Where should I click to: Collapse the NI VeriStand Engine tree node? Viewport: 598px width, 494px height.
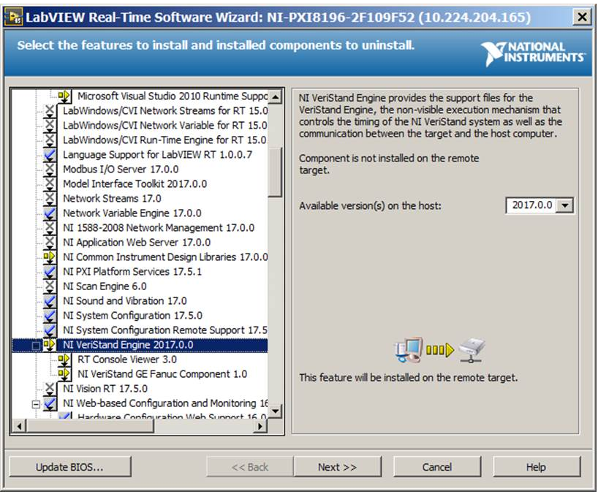click(x=36, y=346)
